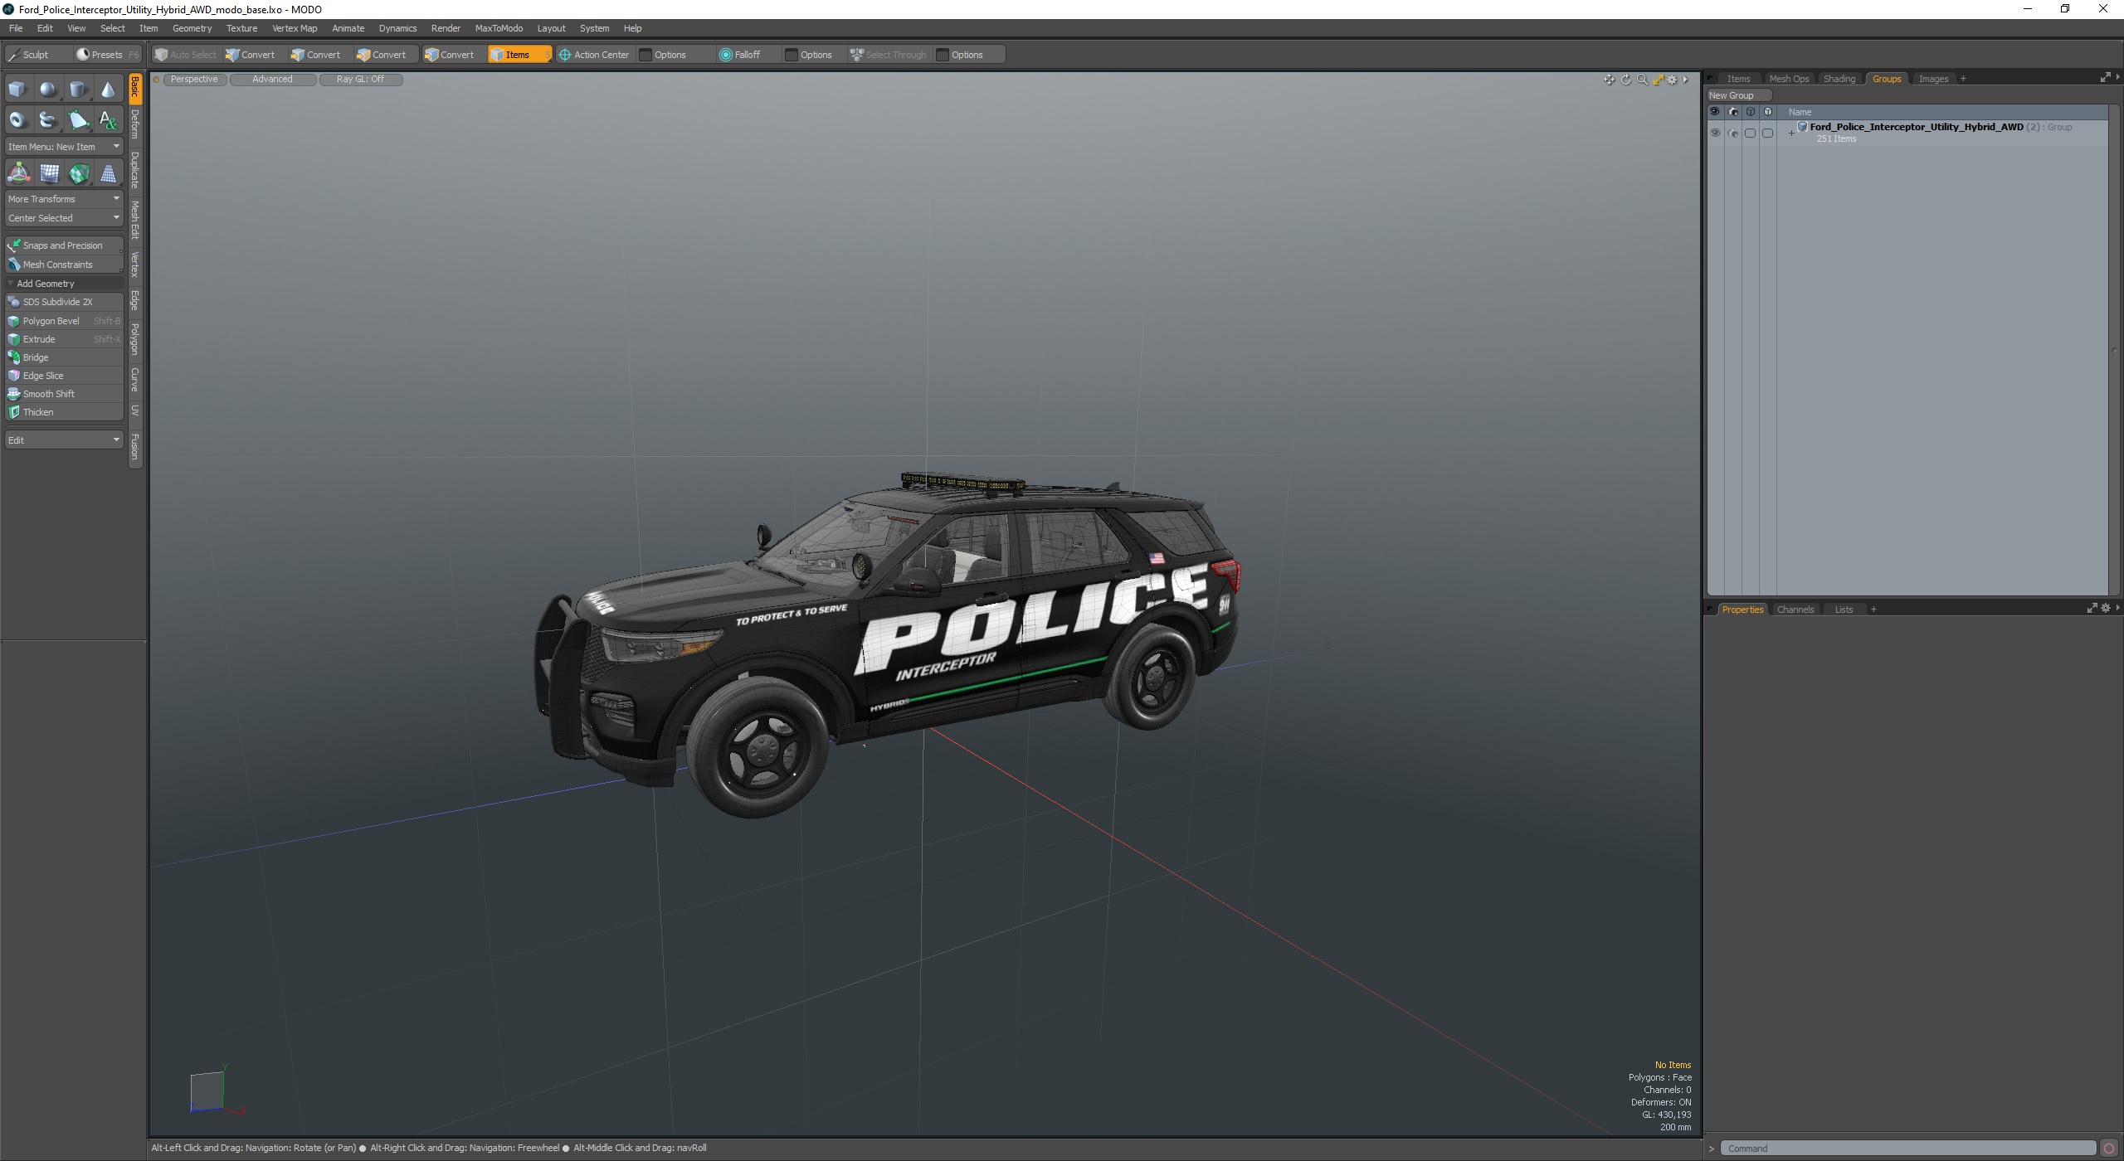
Task: Open Perspective view type dropdown
Action: tap(194, 80)
